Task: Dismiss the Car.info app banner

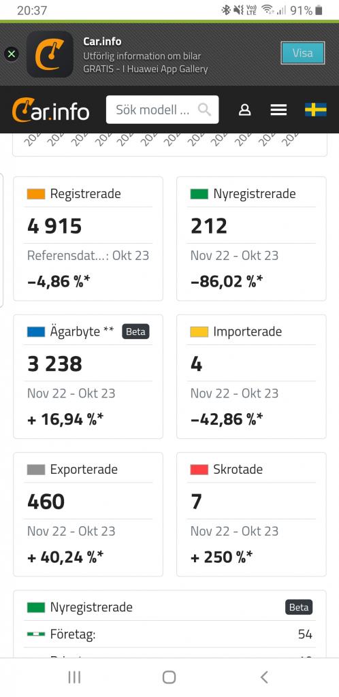Action: 12,54
